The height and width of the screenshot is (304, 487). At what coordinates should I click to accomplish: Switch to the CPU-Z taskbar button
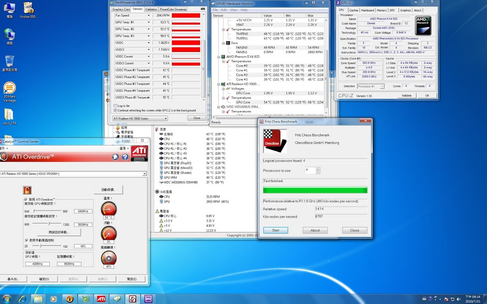pos(148,299)
